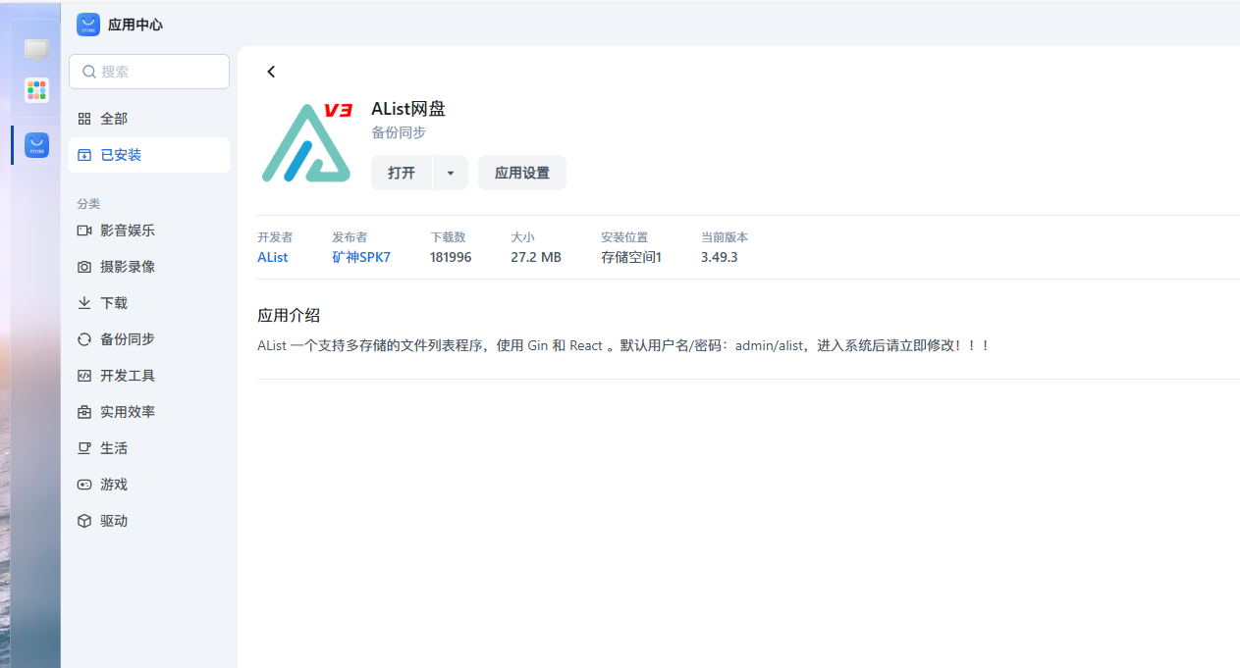Click the install location 存储空间1
The image size is (1240, 668).
[631, 257]
